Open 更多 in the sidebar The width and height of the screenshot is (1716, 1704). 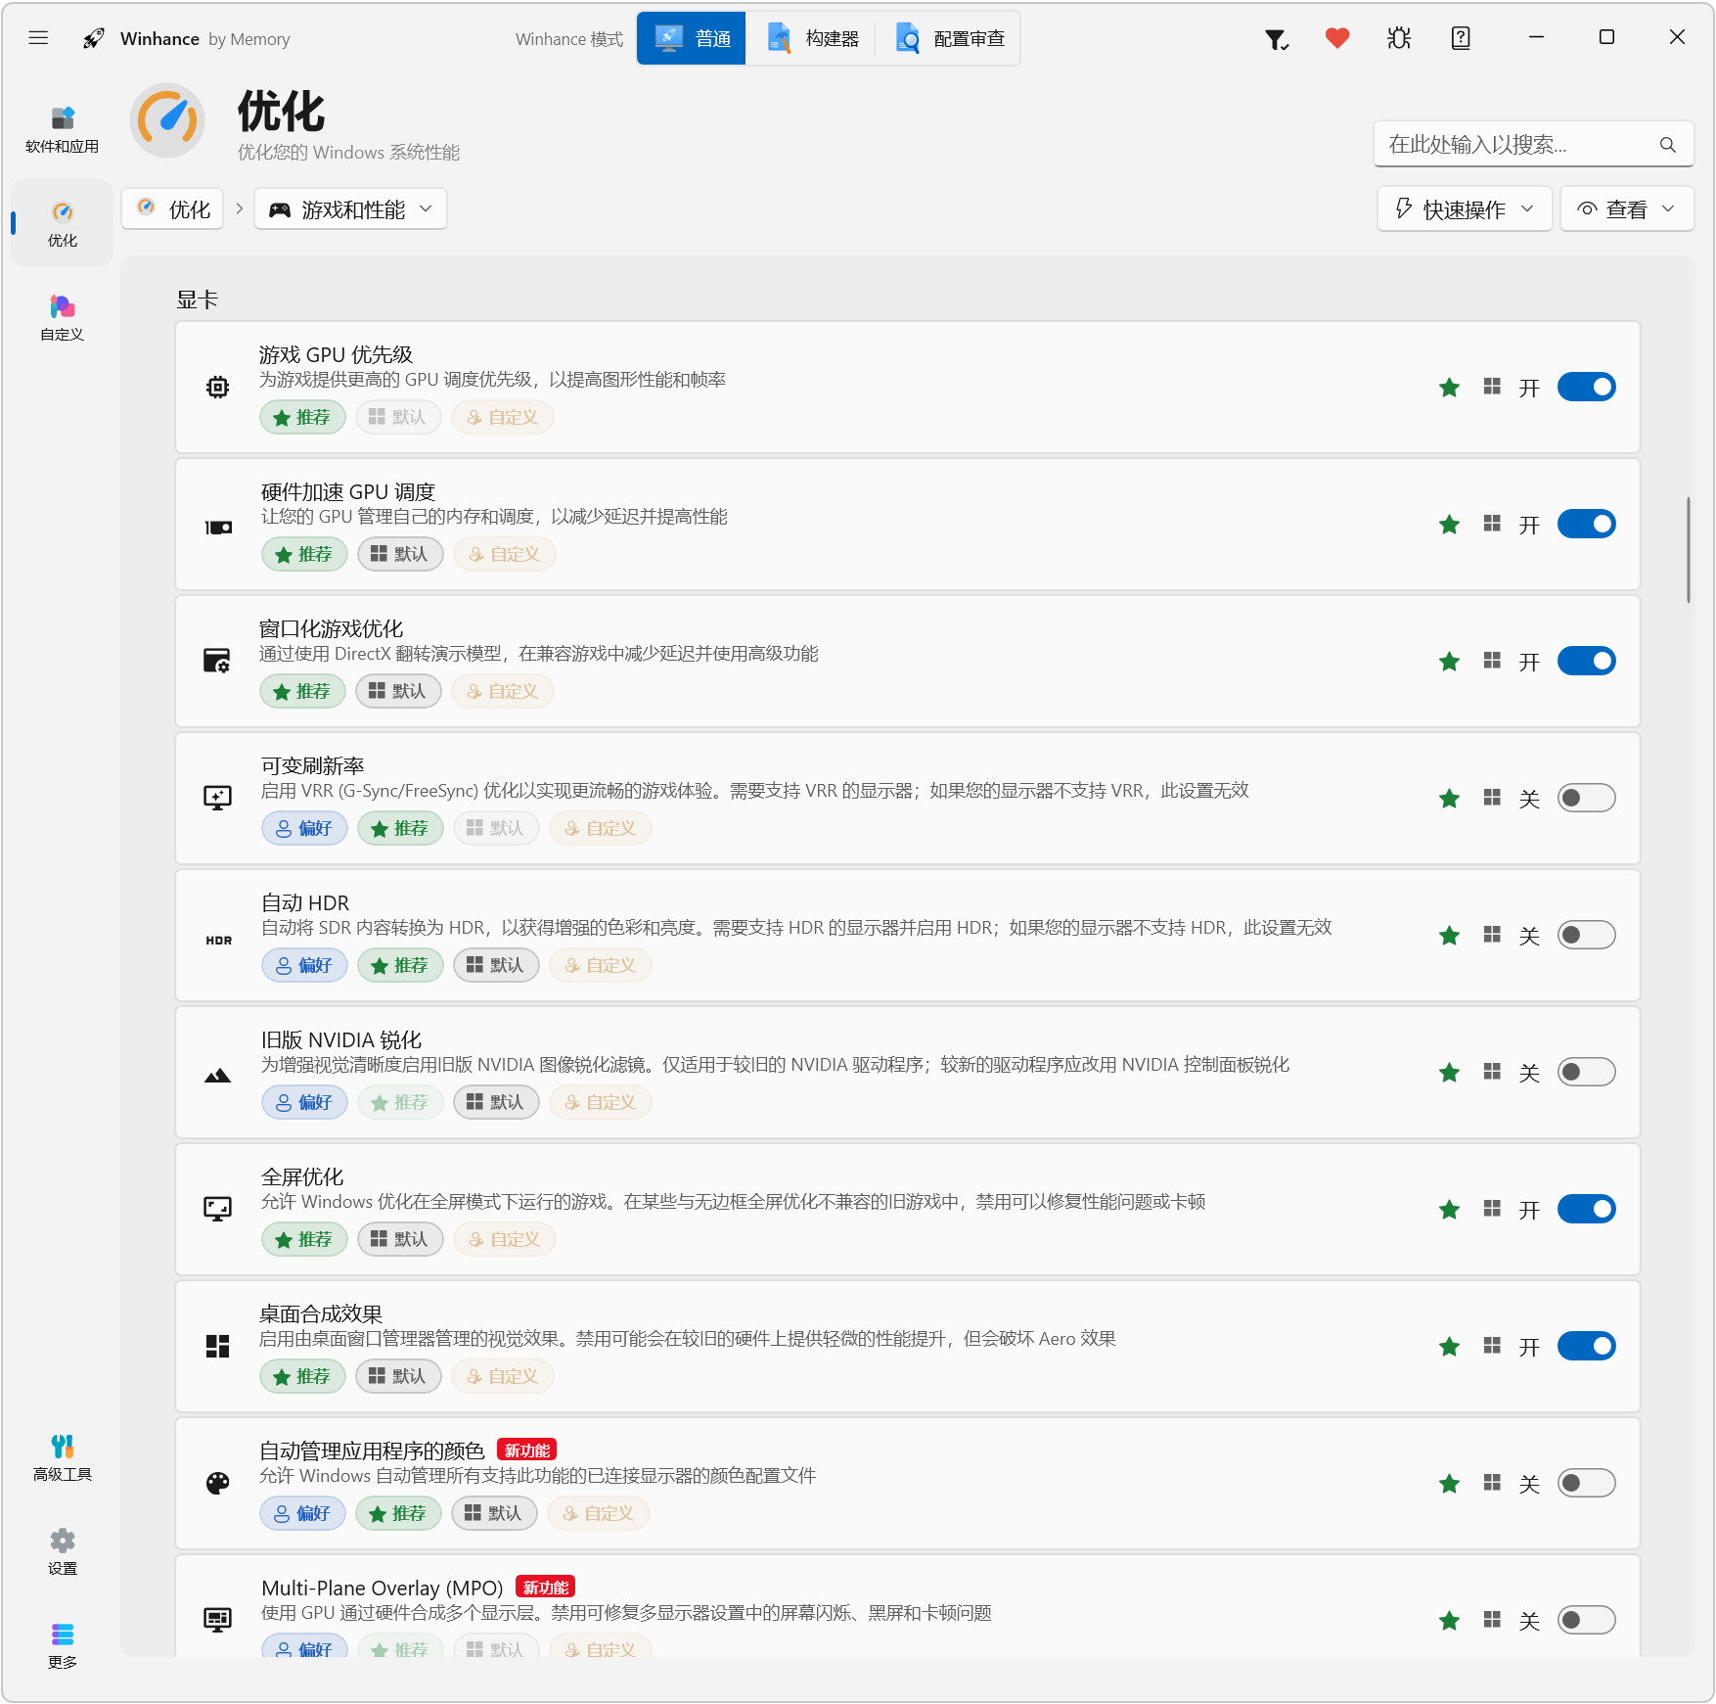63,1646
